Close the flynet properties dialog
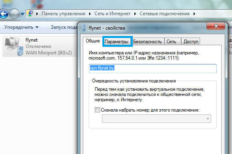Image resolution: width=232 pixels, height=154 pixels. coord(216,26)
